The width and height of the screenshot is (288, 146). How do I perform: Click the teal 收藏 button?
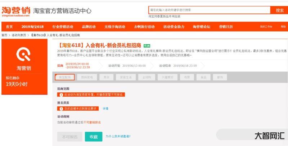(x=94, y=137)
